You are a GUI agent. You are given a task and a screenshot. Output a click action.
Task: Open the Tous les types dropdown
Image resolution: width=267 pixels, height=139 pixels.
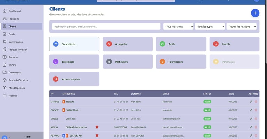point(210,26)
